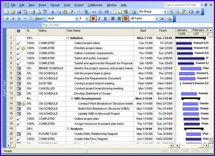Viewport: 215px width, 156px height.
Task: Click the Status column header
Action: click(x=52, y=32)
